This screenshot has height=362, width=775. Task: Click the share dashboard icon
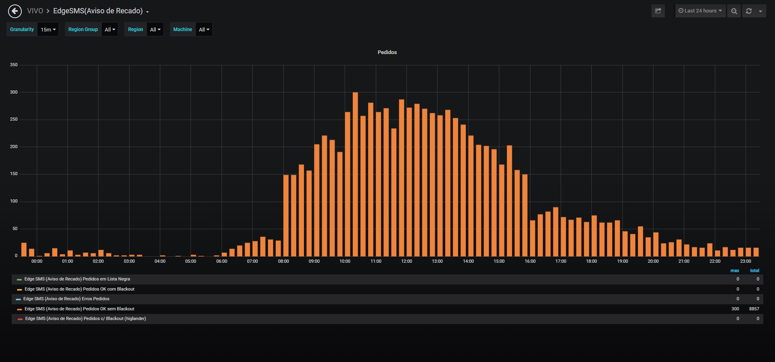coord(658,11)
